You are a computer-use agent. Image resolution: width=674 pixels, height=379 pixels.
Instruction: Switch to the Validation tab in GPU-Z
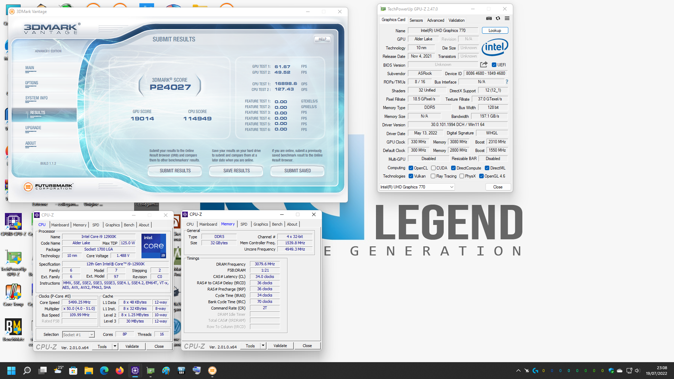click(x=456, y=20)
